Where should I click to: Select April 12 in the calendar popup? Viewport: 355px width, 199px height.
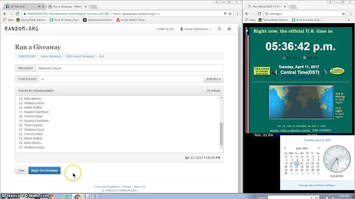302,163
